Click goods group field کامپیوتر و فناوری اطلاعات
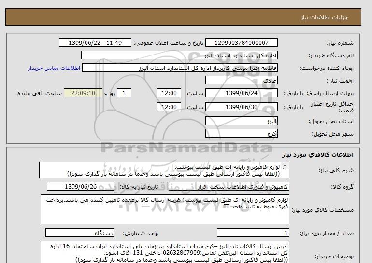The height and width of the screenshot is (263, 372). point(229,187)
